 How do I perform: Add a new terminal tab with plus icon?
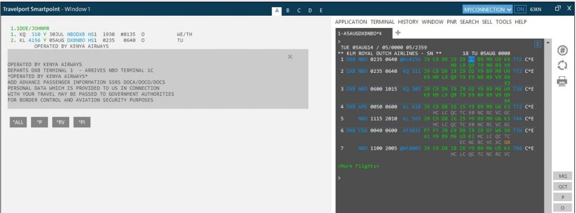tap(398, 33)
